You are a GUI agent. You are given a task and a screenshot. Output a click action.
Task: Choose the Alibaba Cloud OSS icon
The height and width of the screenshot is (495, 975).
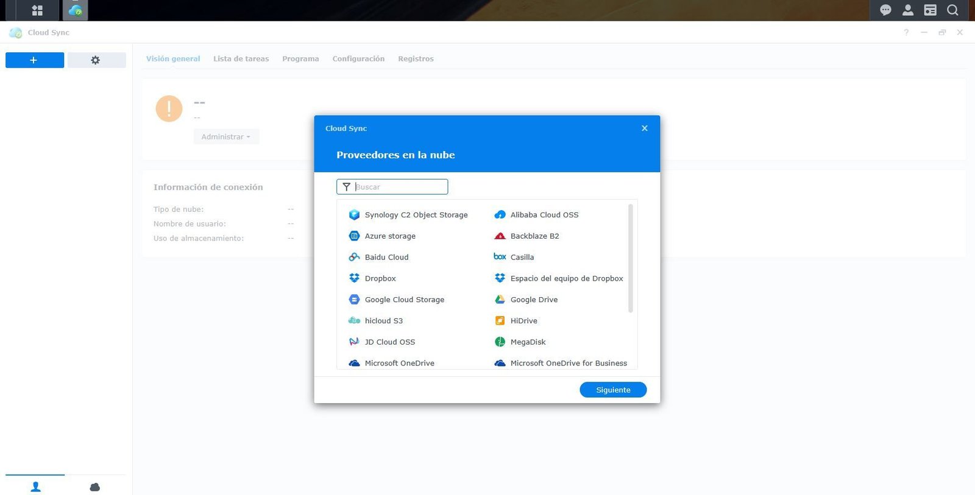click(500, 215)
